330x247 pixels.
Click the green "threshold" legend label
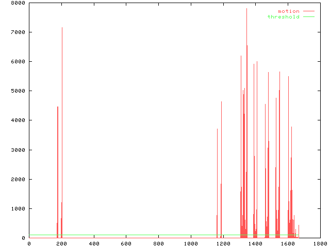[x=283, y=17]
